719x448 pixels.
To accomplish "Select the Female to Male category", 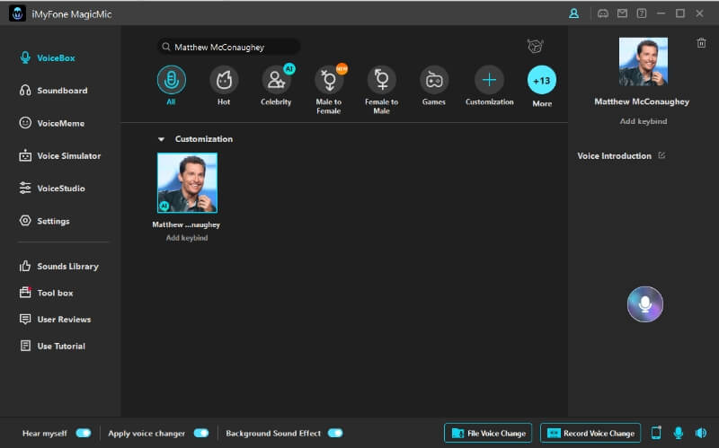I will (x=381, y=80).
